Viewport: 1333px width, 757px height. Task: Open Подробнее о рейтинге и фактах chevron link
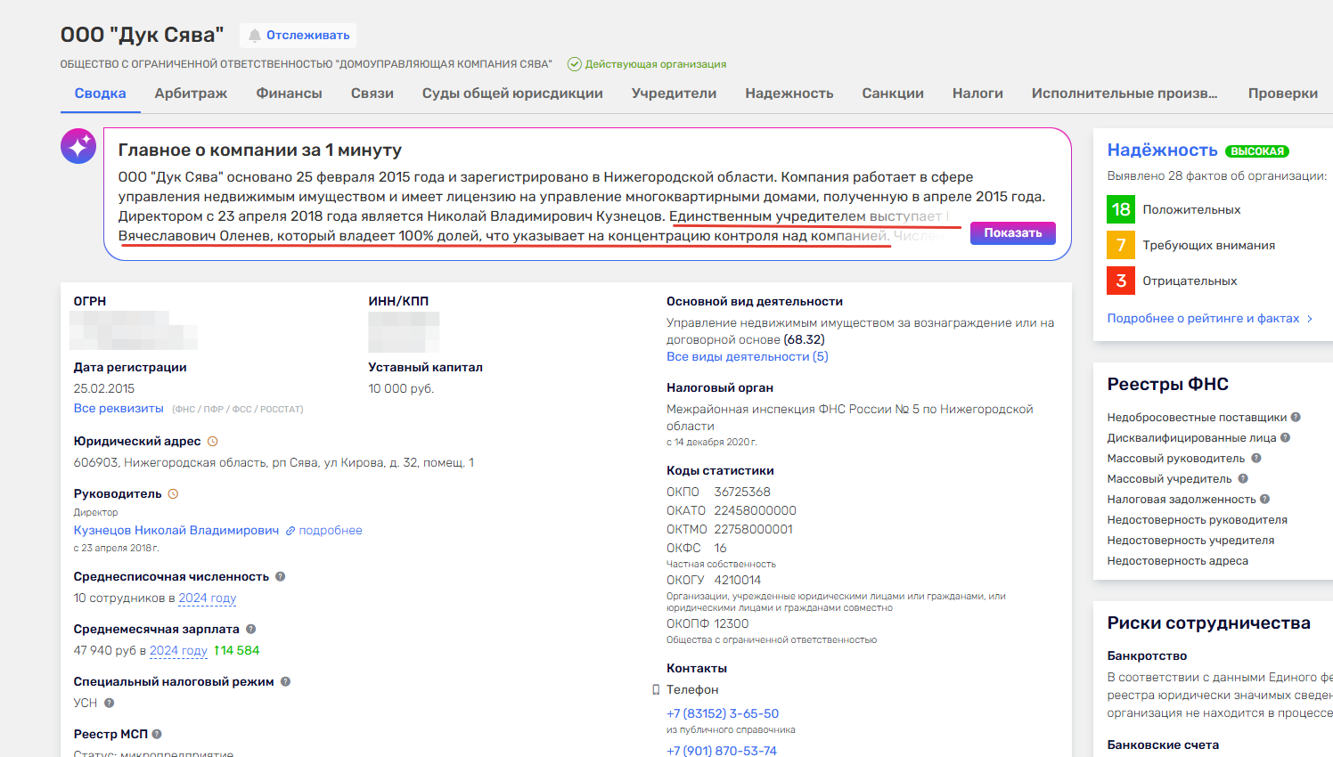click(x=1209, y=319)
